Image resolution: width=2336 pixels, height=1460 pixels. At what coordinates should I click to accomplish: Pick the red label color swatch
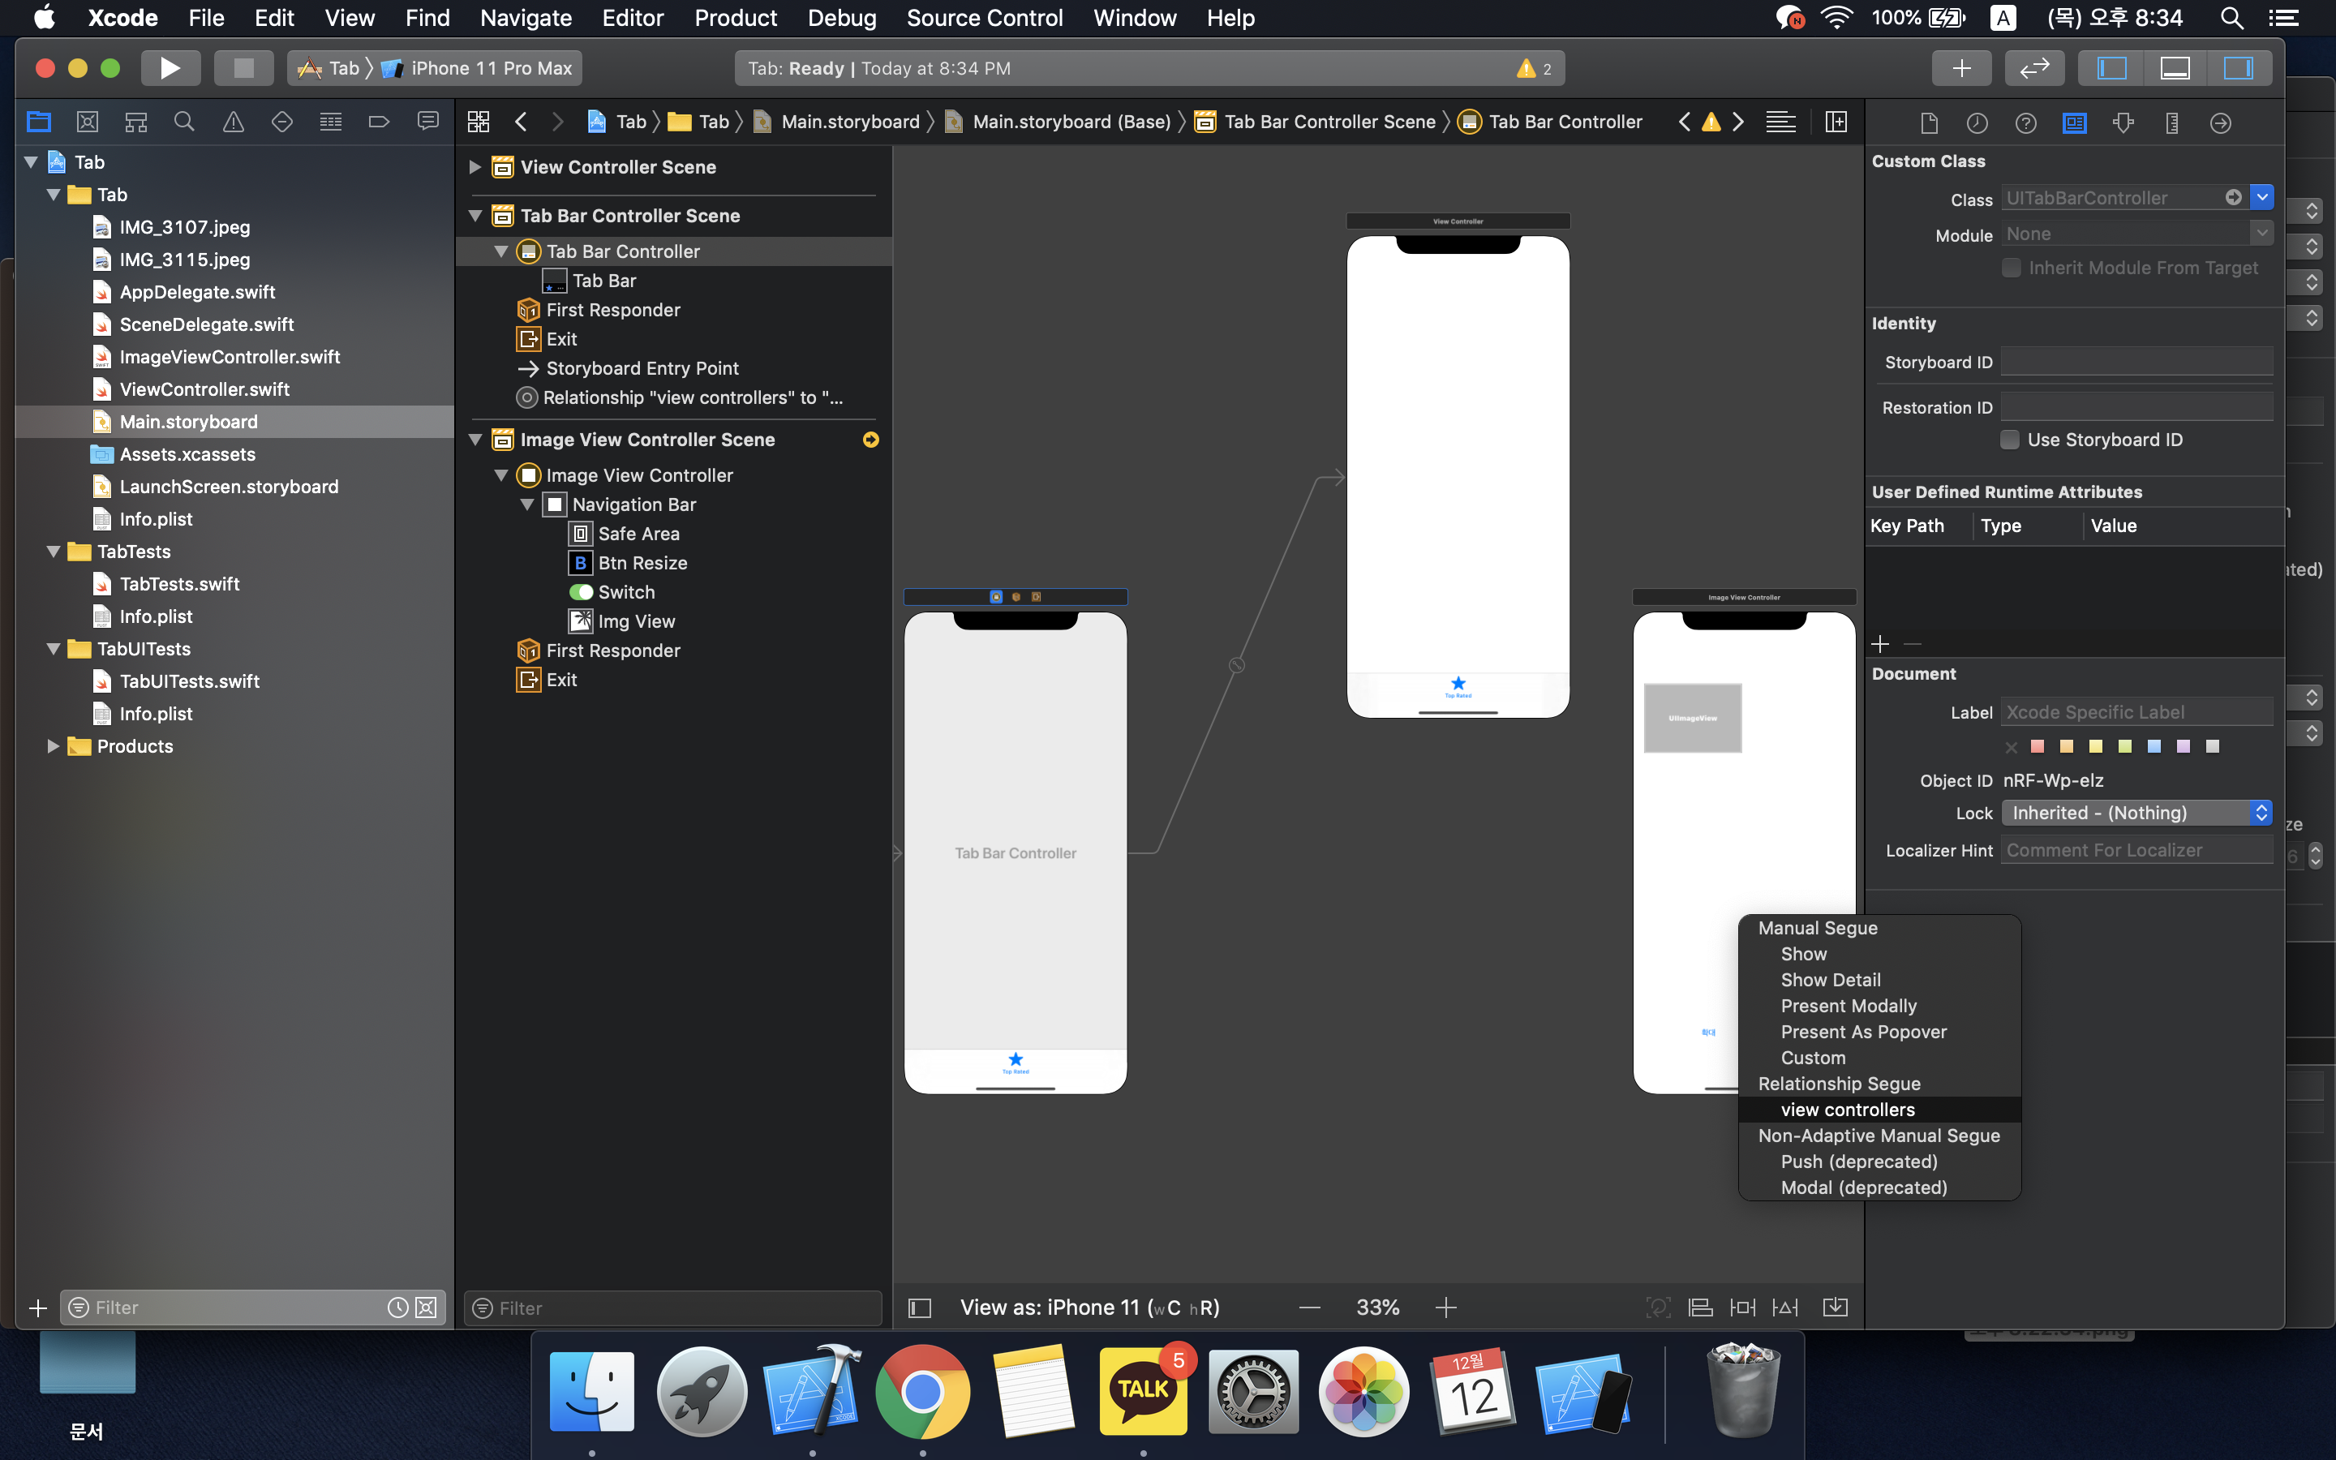(2038, 746)
